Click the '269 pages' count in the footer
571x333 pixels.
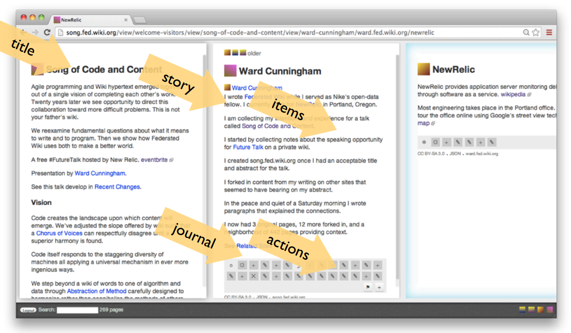pos(112,310)
